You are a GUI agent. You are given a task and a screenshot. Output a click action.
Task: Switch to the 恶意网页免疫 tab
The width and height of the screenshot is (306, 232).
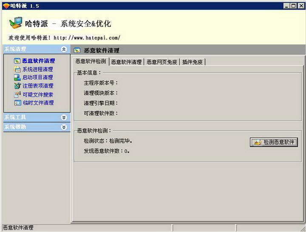(x=162, y=62)
